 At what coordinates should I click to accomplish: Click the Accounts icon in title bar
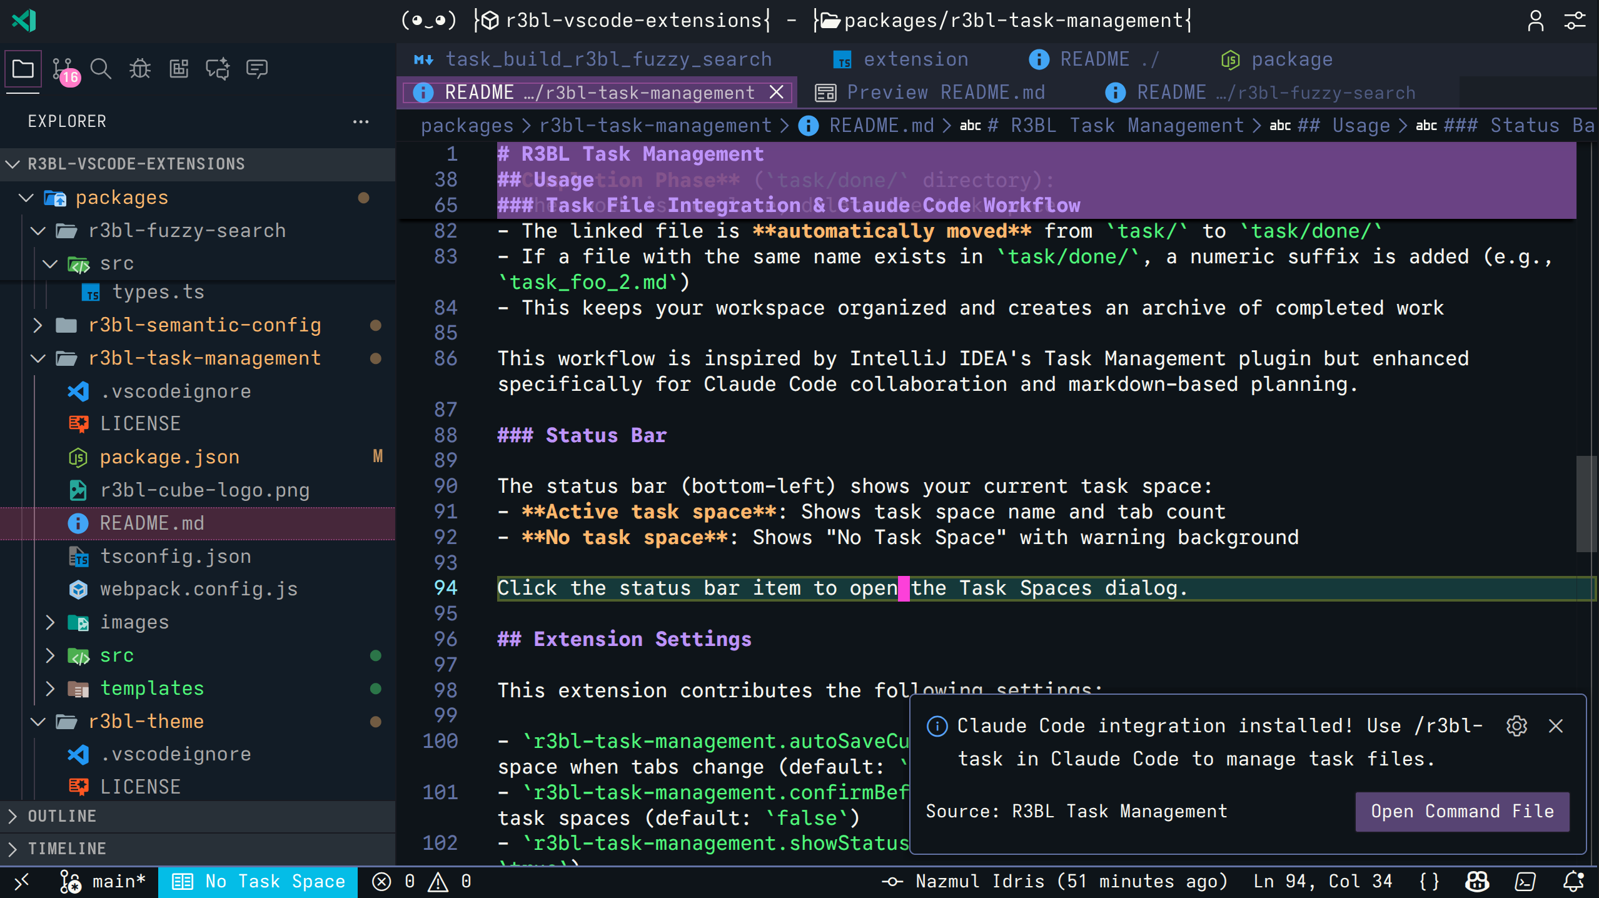click(x=1535, y=21)
